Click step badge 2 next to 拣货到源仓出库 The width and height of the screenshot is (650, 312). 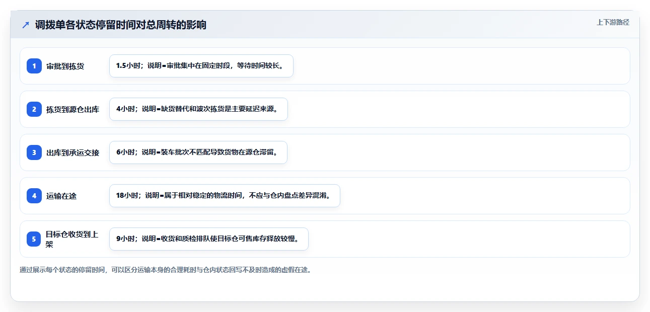tap(34, 109)
